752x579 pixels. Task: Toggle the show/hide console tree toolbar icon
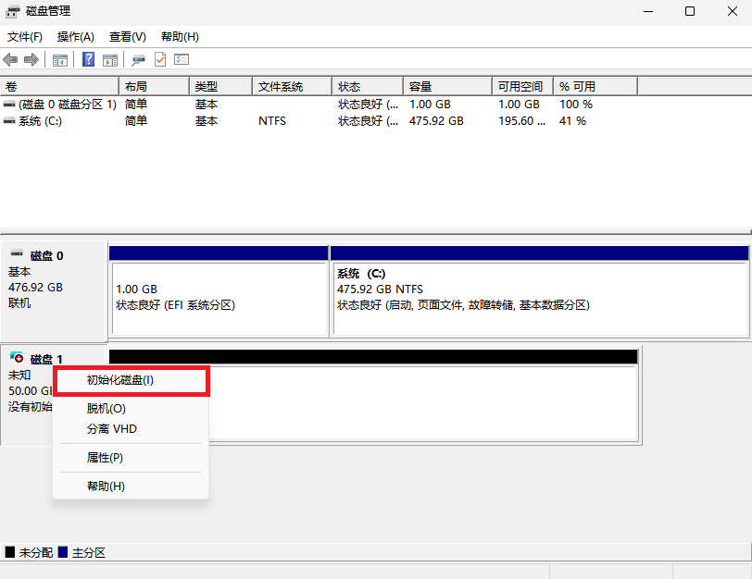[59, 59]
